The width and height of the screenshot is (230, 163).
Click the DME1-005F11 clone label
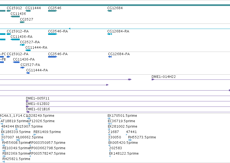coord(38,98)
